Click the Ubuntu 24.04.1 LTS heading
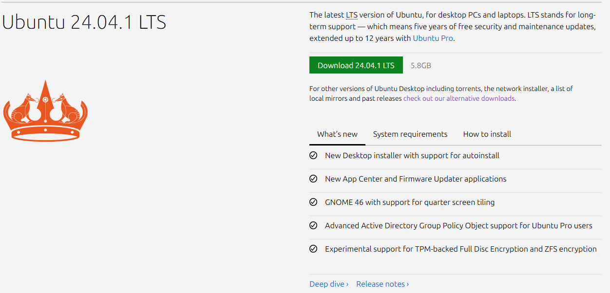Image resolution: width=610 pixels, height=293 pixels. click(x=84, y=22)
